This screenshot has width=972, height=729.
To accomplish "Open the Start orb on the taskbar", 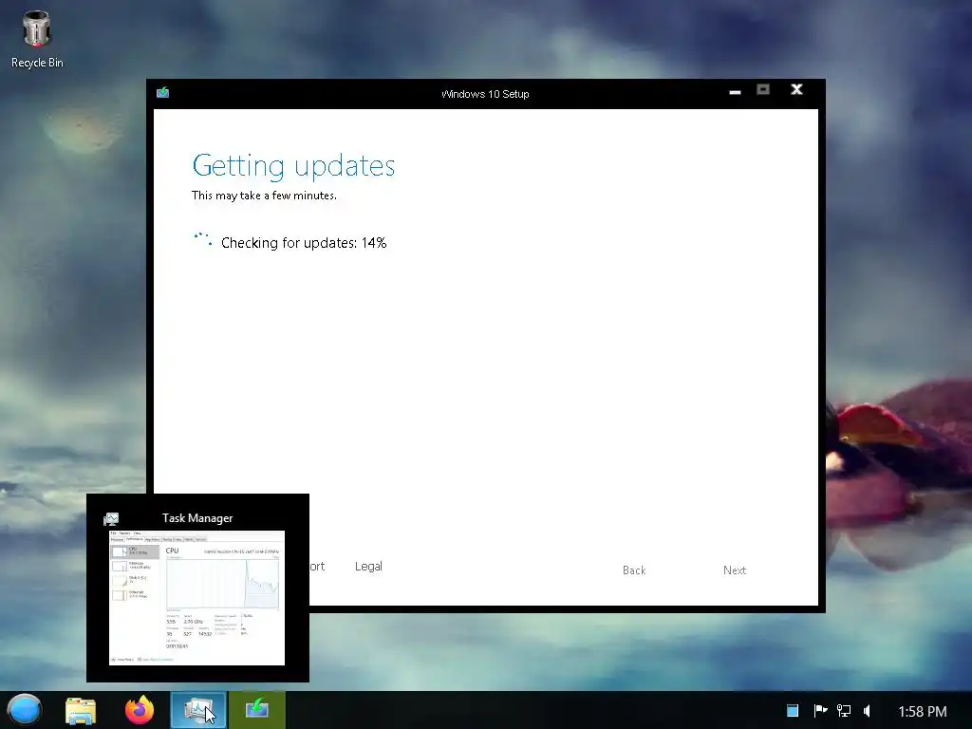I will (24, 710).
